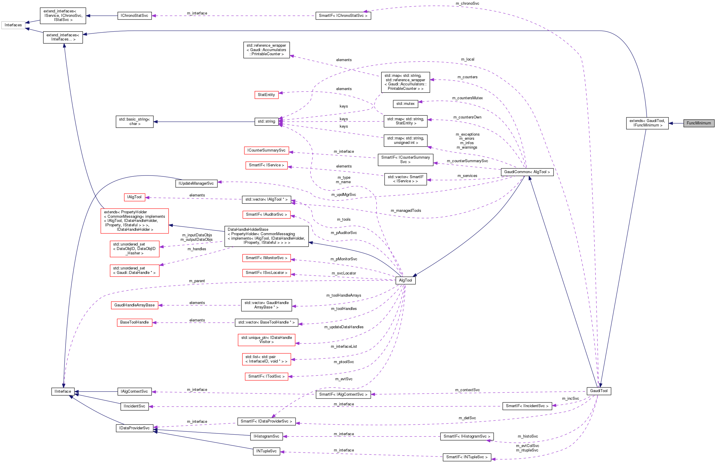Open the FuncMinimum class node
This screenshot has width=716, height=463.
click(x=699, y=123)
